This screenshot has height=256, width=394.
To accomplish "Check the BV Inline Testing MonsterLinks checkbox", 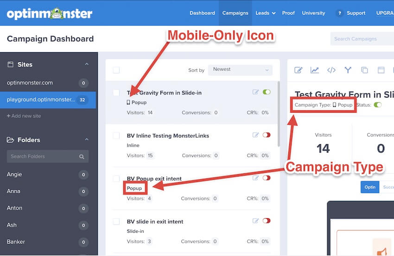I will pyautogui.click(x=116, y=135).
